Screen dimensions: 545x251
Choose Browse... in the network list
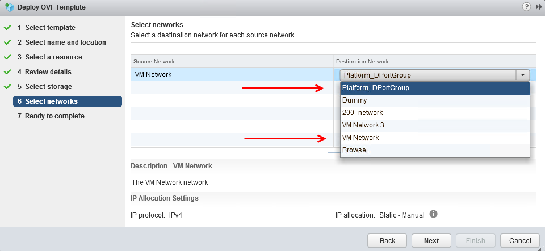click(435, 150)
